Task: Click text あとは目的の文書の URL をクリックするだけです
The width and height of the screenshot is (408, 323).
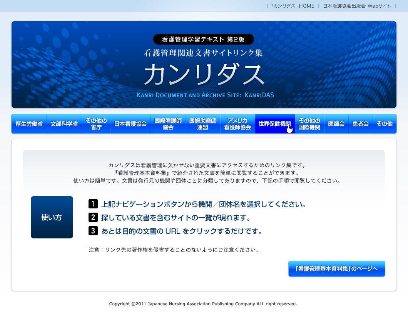Action: click(x=182, y=231)
